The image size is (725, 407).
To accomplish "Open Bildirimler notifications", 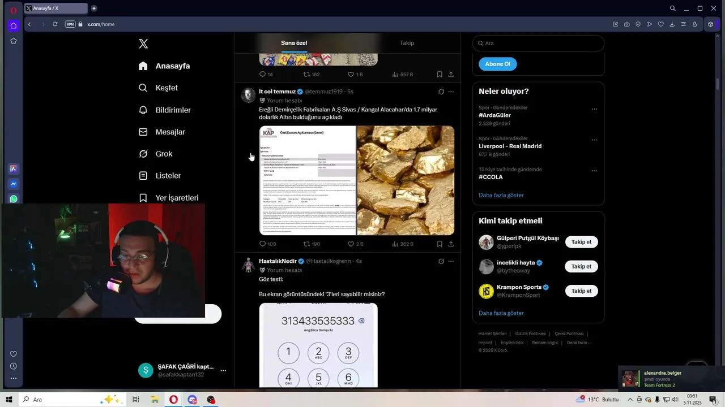I will point(164,110).
